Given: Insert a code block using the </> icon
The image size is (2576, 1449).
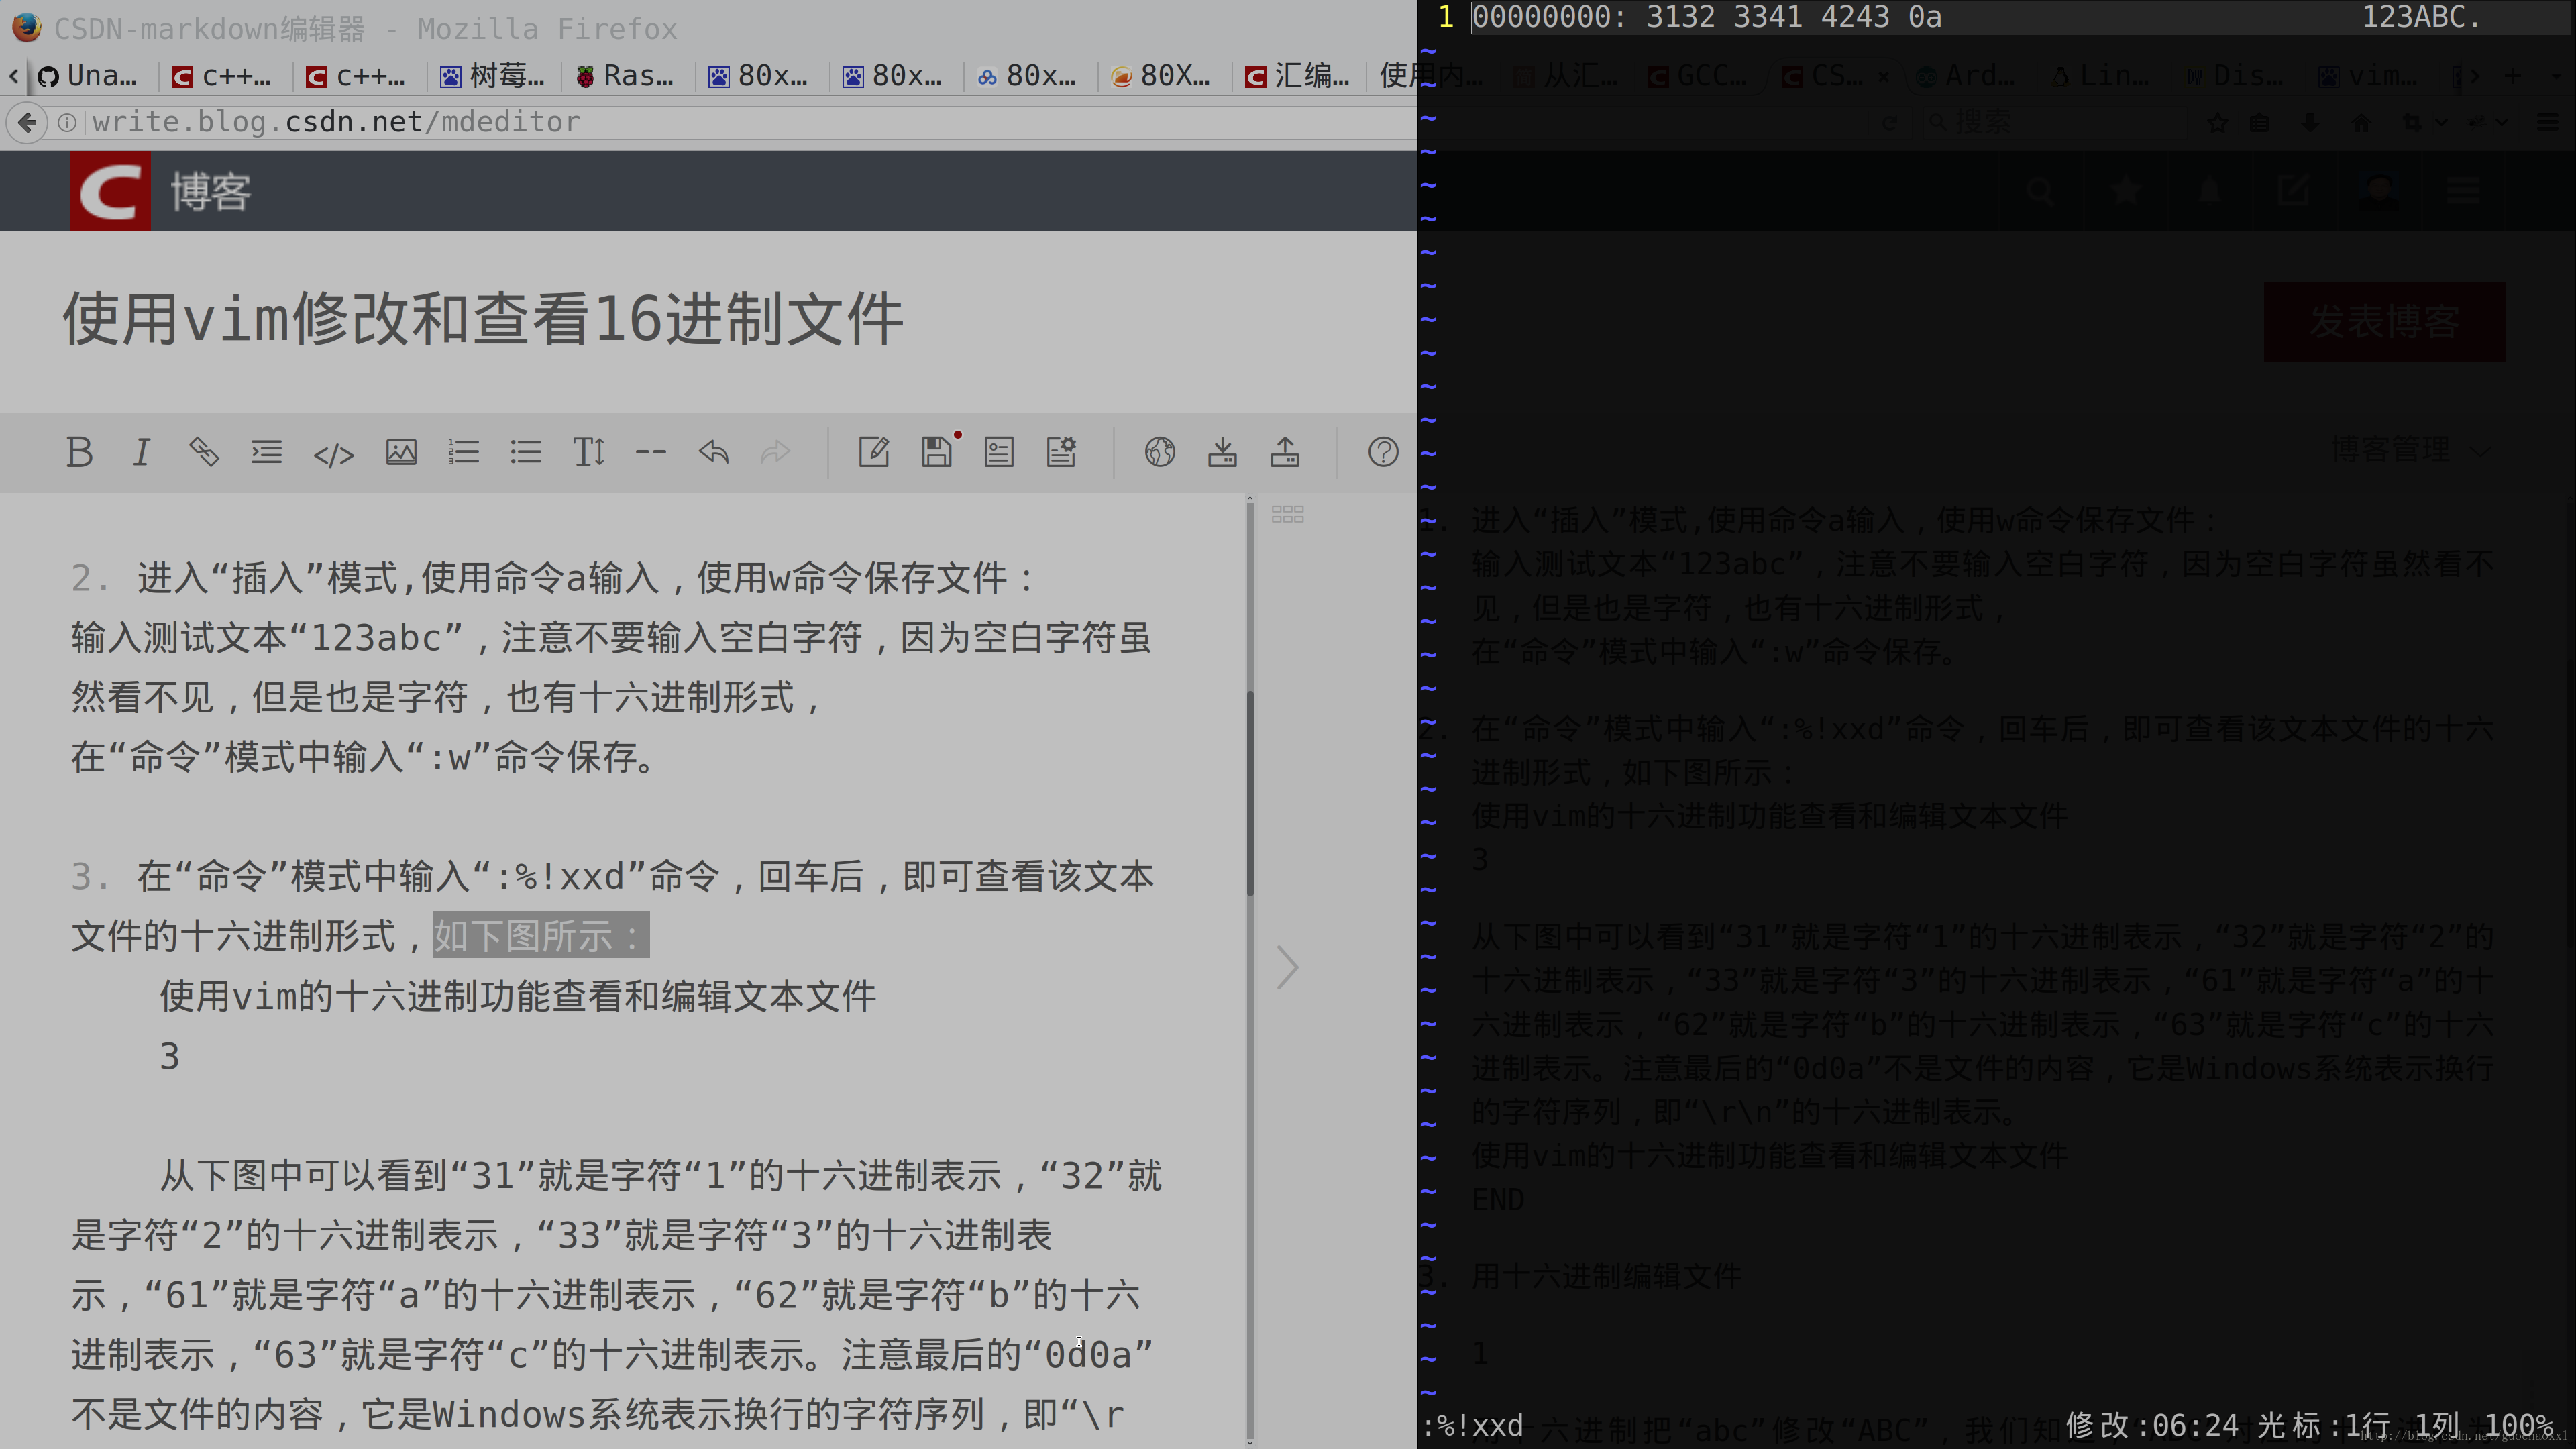Looking at the screenshot, I should point(333,454).
